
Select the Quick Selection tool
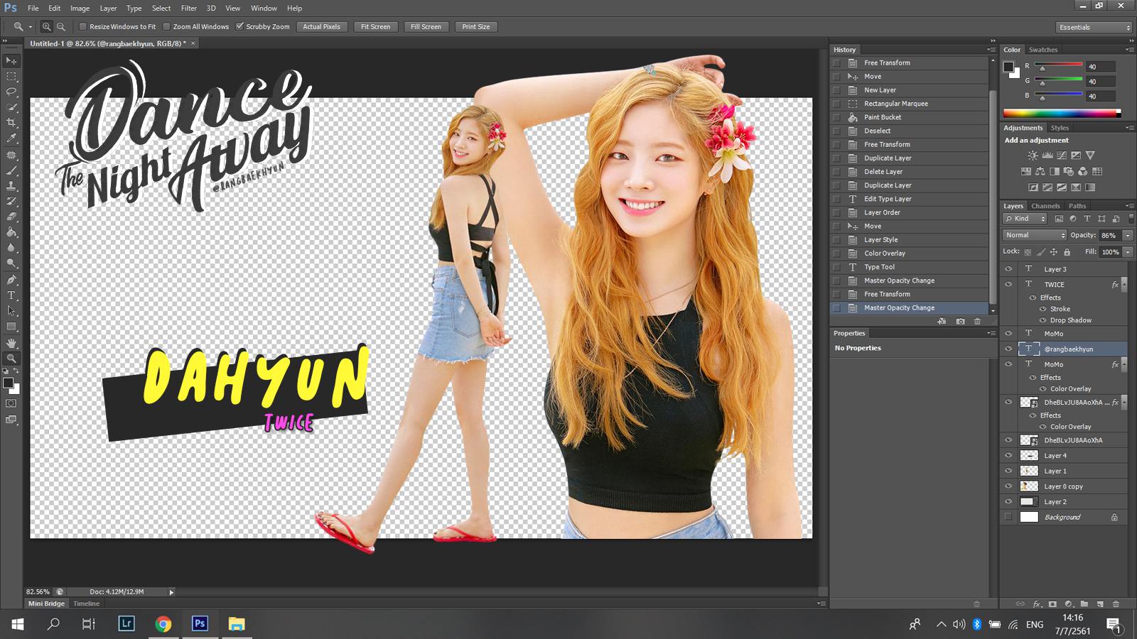click(x=11, y=107)
